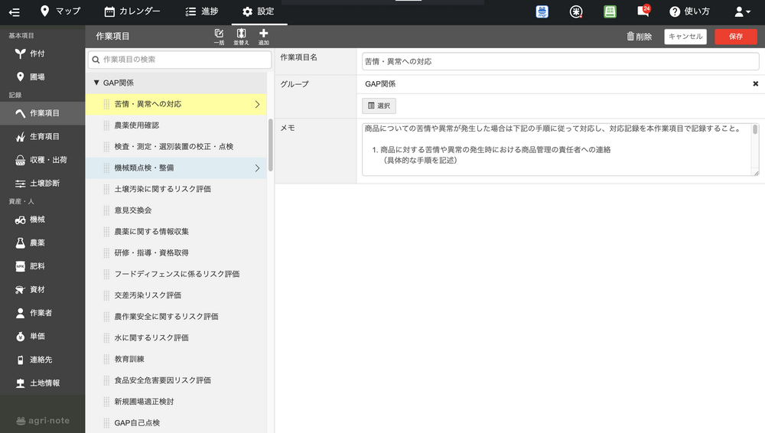This screenshot has width=765, height=433.
Task: Click the 作業項目の検索 search field
Action: 180,60
